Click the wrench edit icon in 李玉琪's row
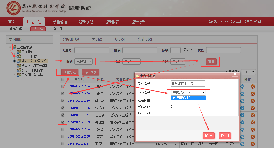This screenshot has height=148, width=274. pyautogui.click(x=242, y=144)
